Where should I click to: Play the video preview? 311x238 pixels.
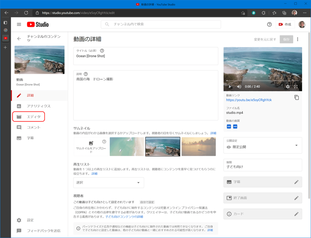[x=230, y=87]
